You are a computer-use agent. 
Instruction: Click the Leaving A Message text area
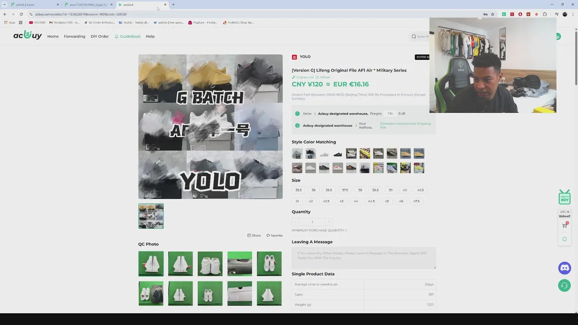pyautogui.click(x=364, y=258)
